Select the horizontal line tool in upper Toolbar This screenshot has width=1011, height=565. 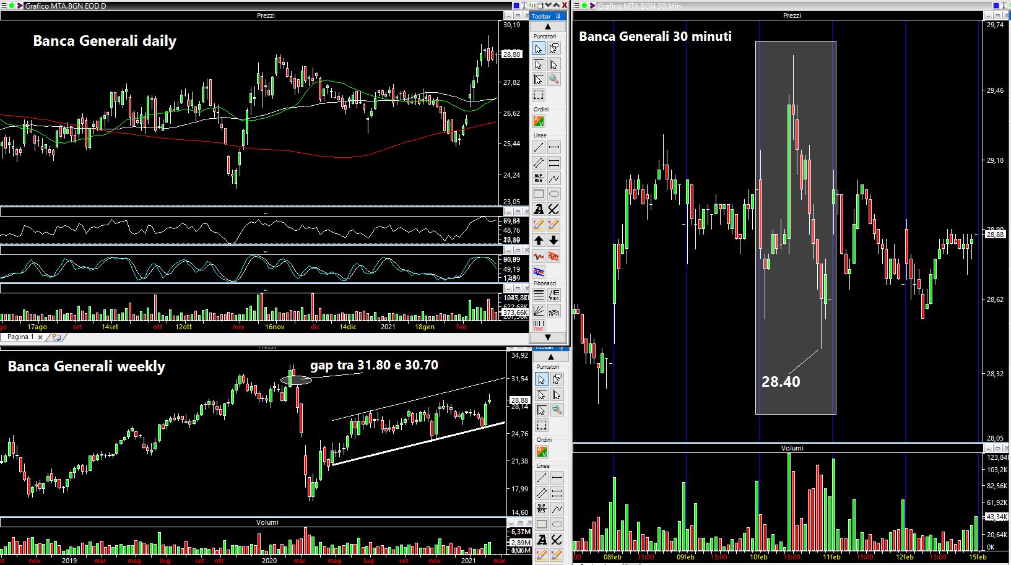pos(554,147)
